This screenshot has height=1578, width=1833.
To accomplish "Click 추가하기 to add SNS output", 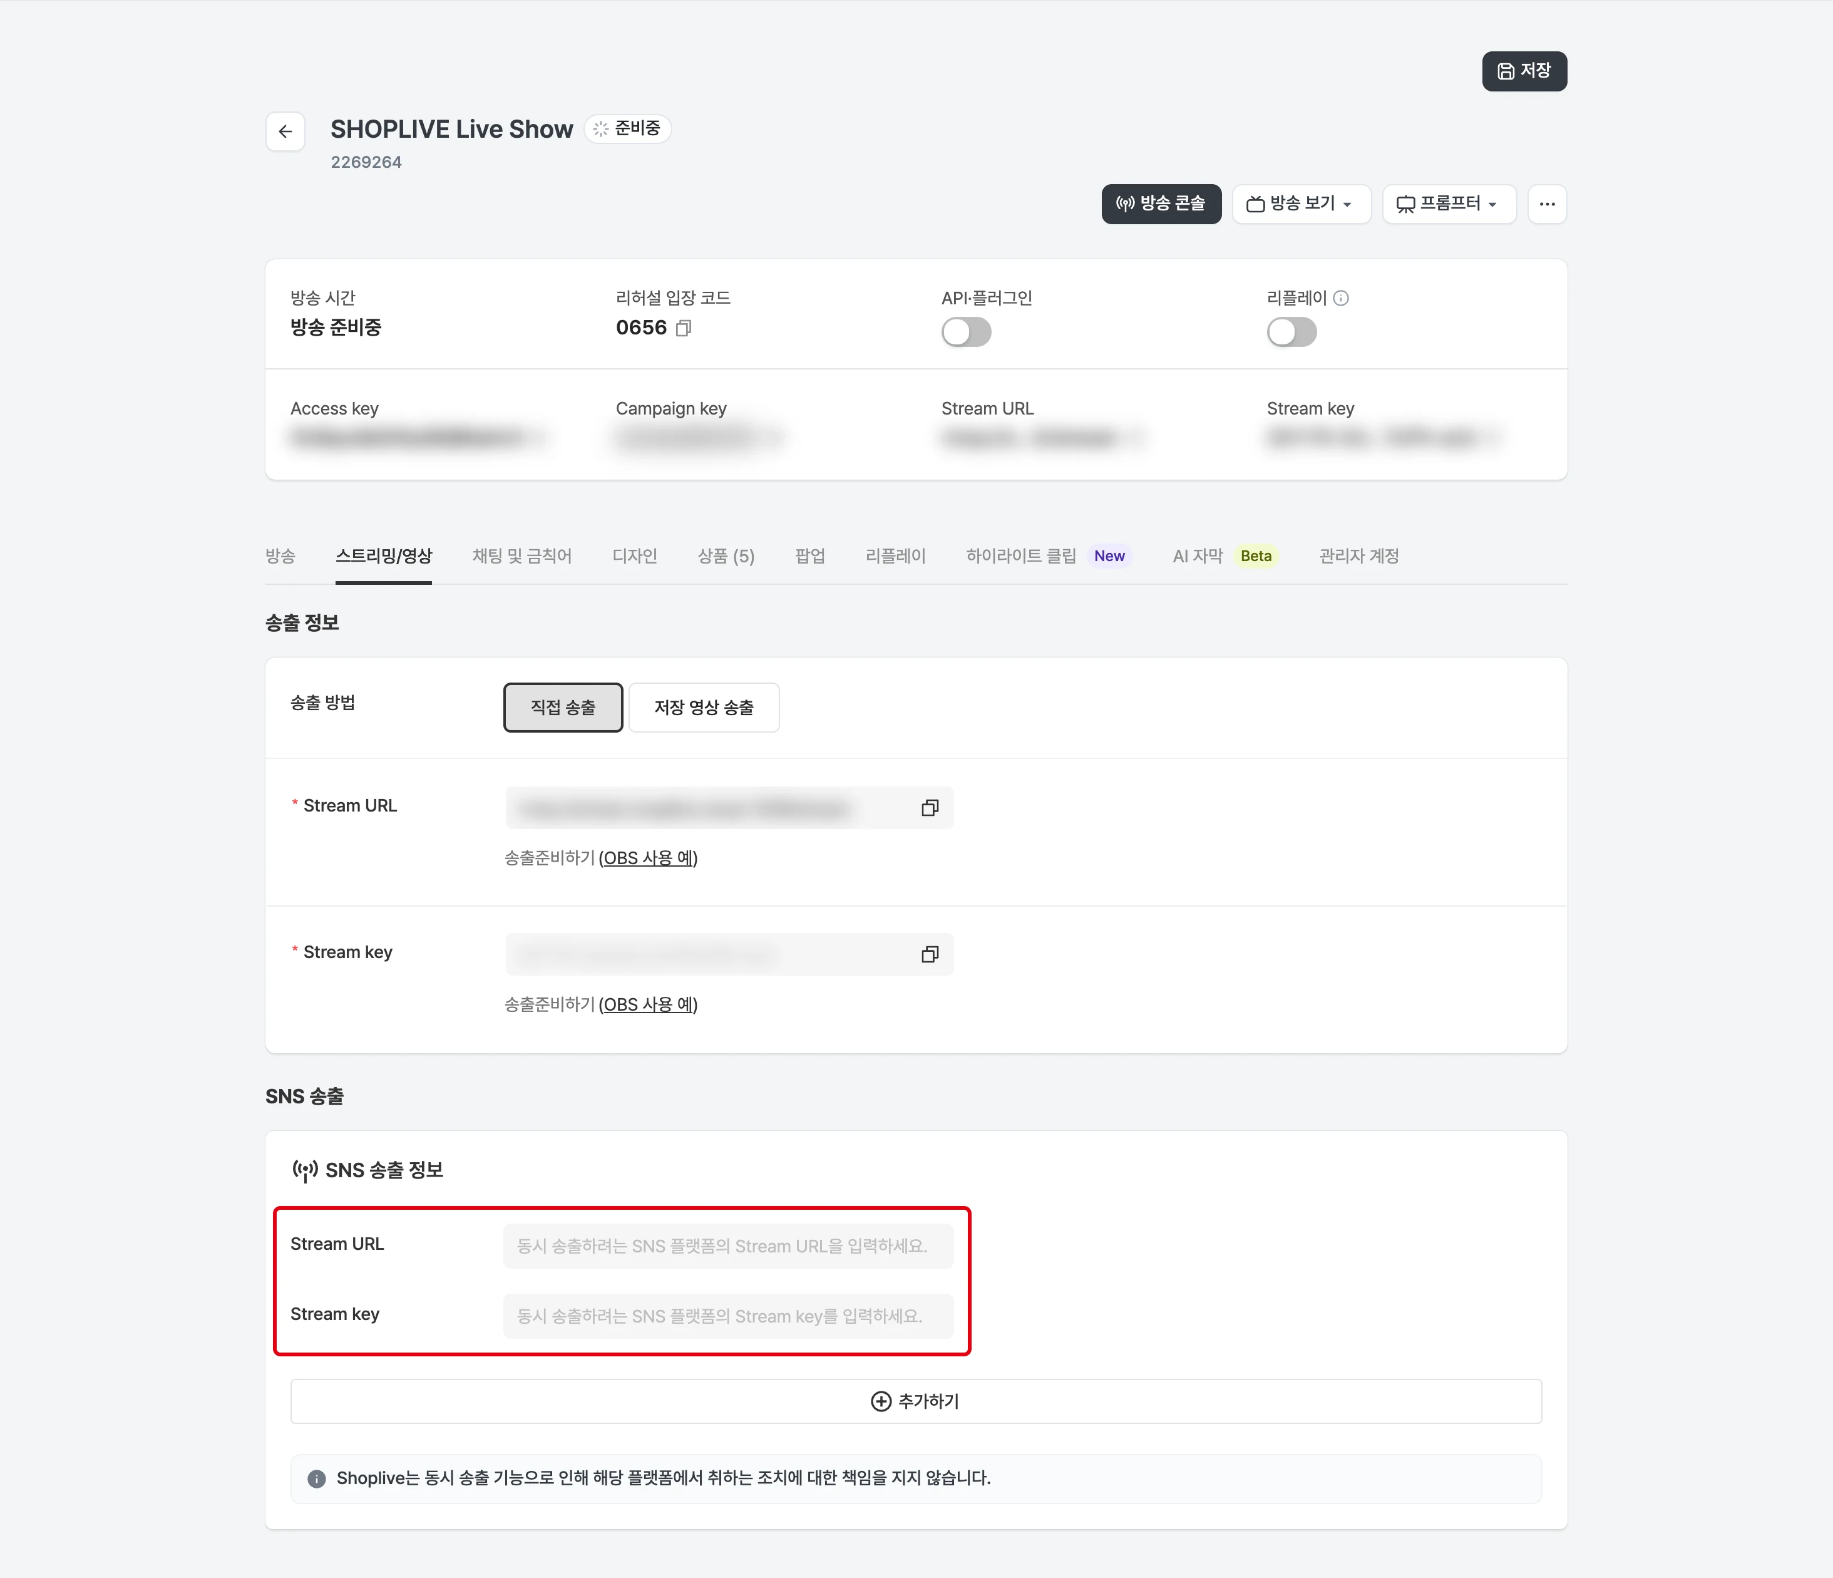I will pyautogui.click(x=916, y=1401).
